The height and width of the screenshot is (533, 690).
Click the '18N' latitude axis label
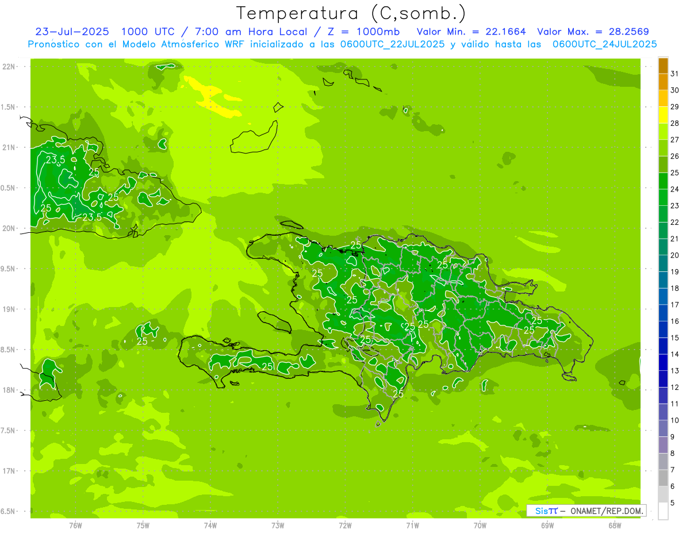(x=8, y=390)
